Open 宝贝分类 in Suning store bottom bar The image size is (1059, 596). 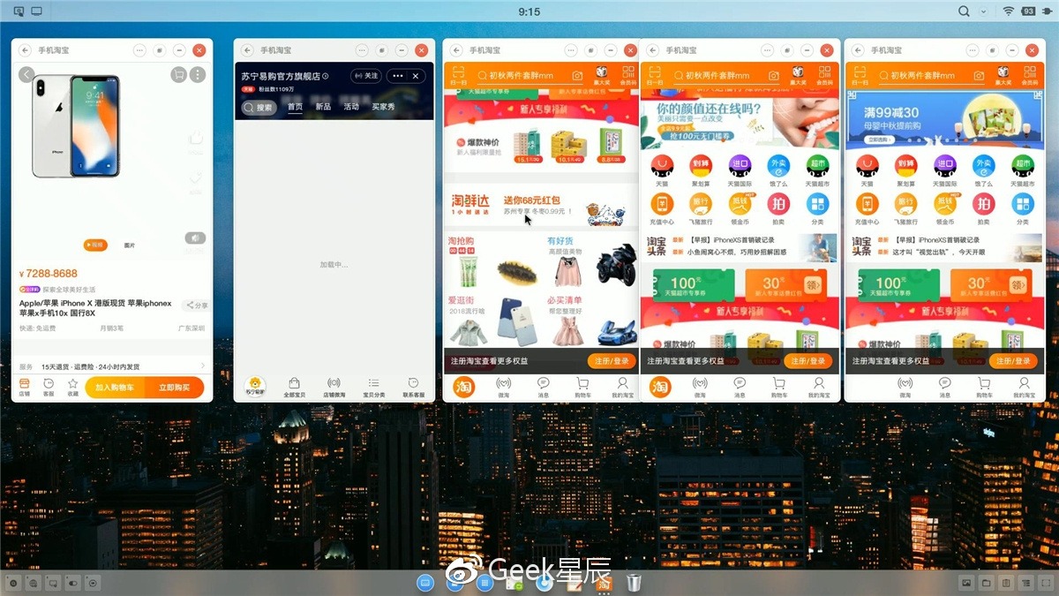pos(373,387)
